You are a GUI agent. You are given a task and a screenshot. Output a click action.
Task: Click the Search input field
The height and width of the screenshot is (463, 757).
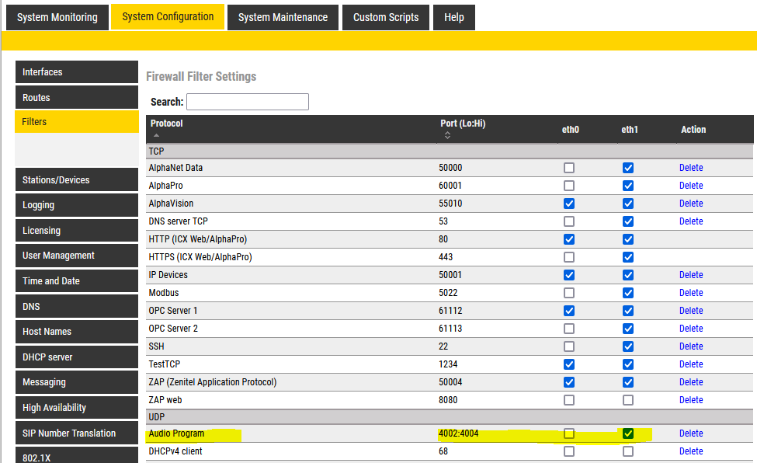[x=247, y=102]
